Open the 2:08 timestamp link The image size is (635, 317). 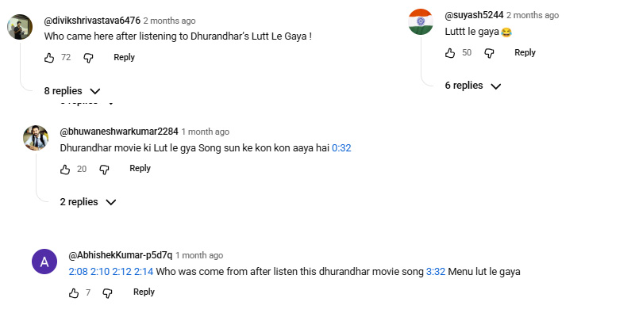click(x=78, y=272)
